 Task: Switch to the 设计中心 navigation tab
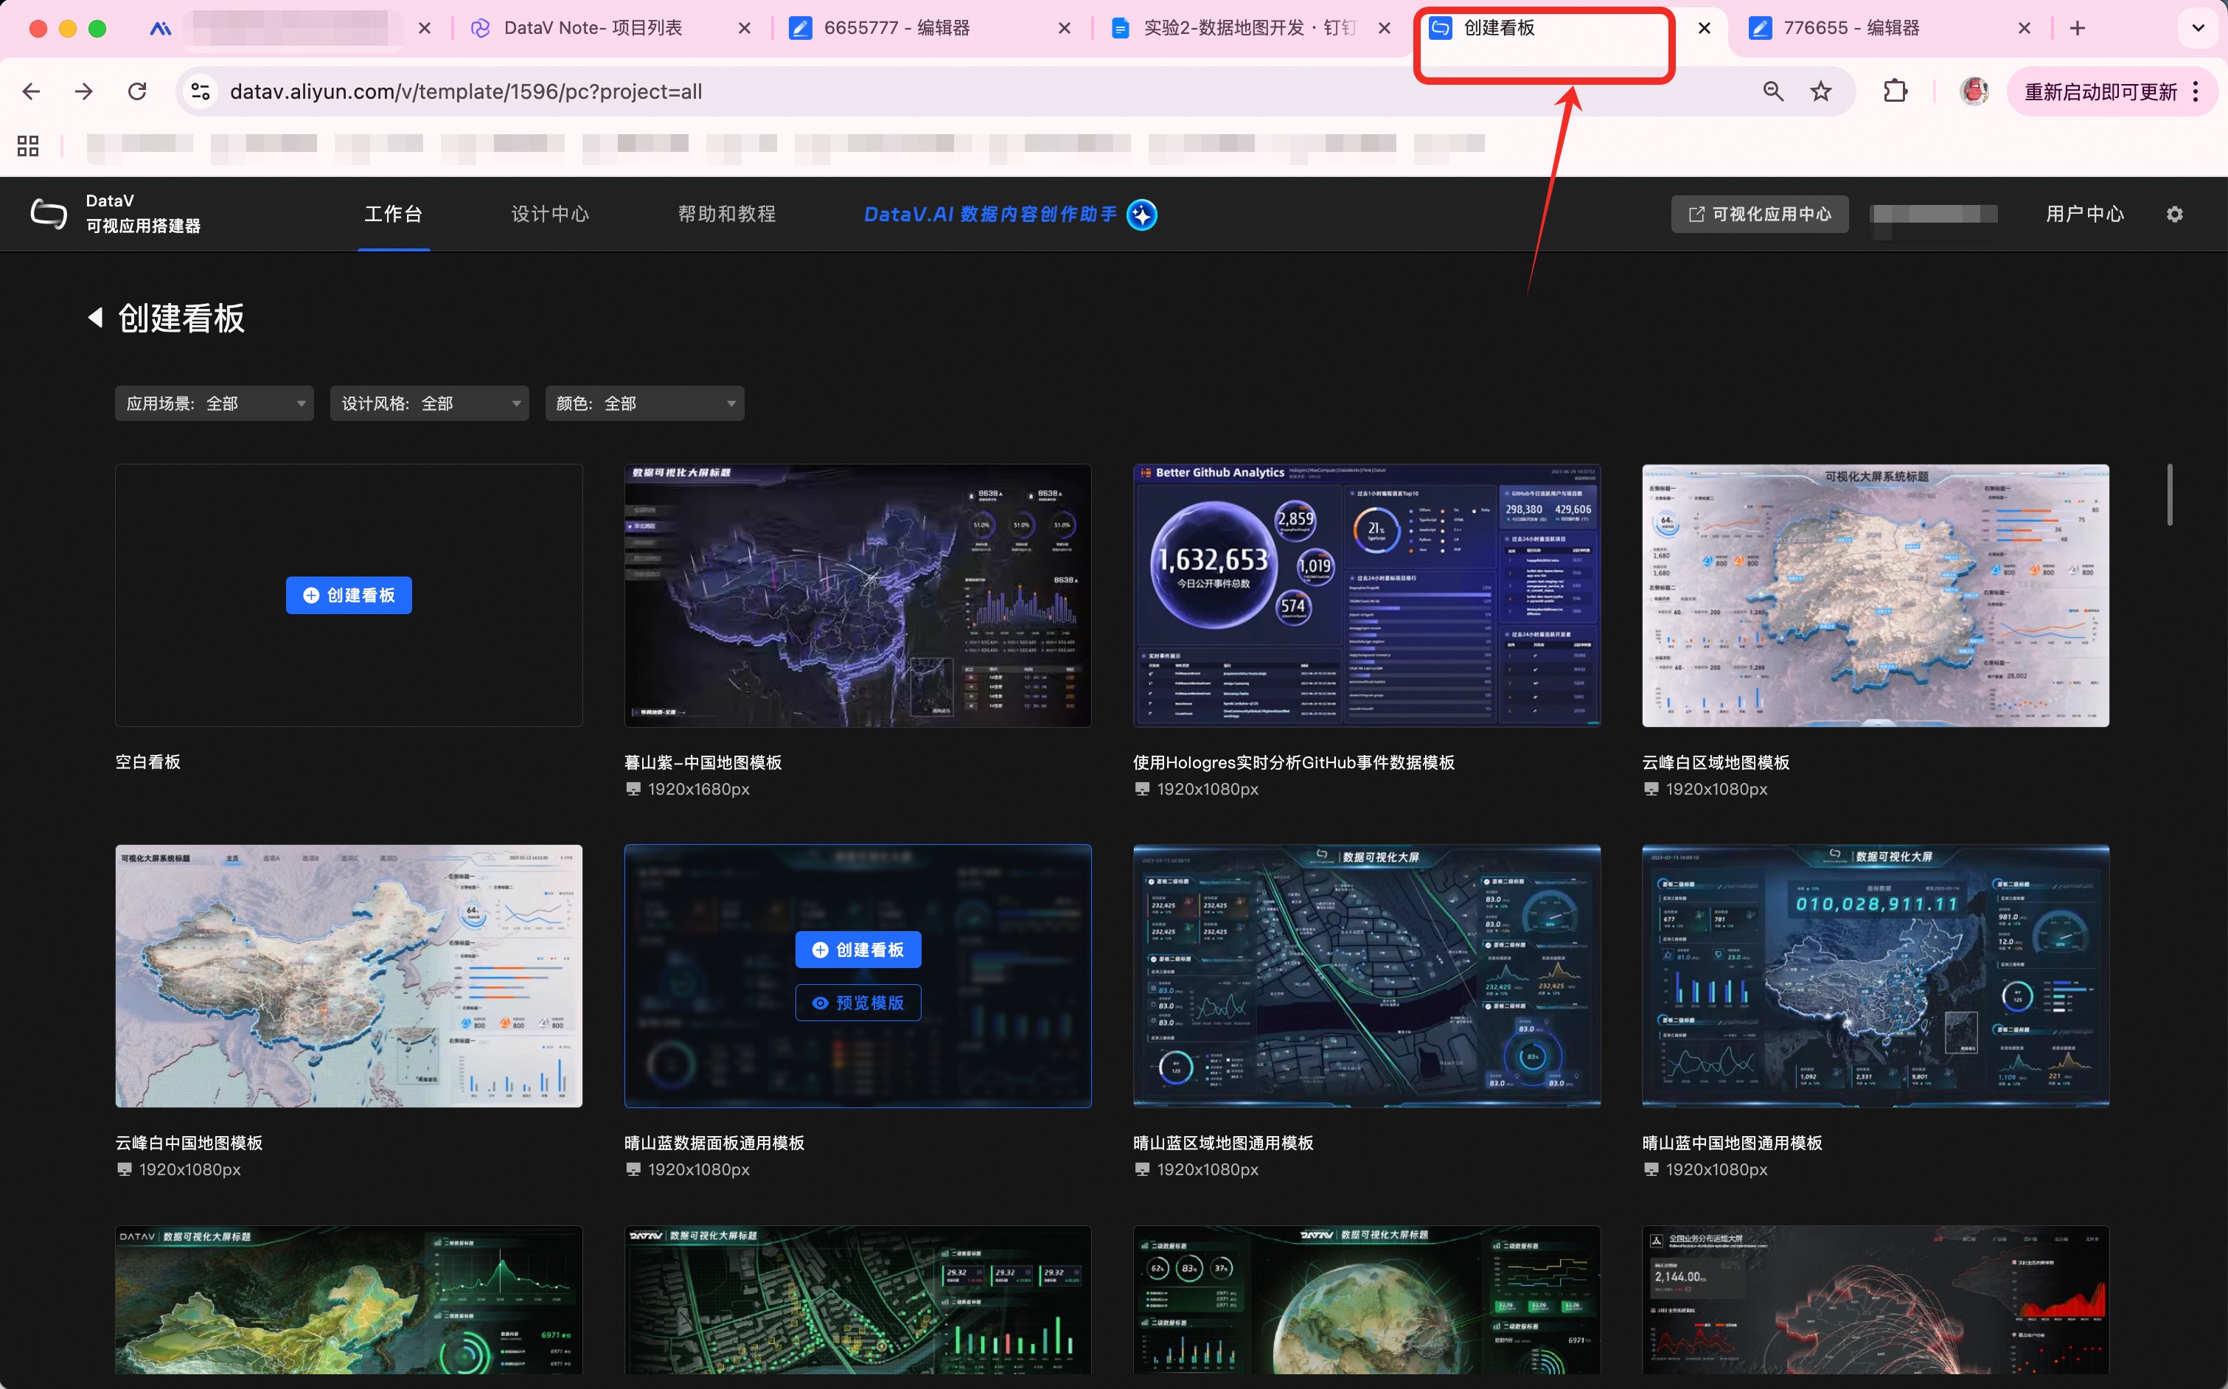coord(549,214)
